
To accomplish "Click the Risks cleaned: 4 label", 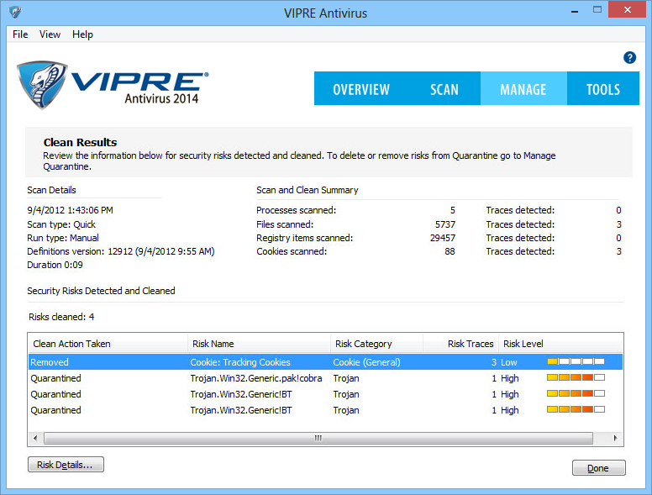I will point(61,317).
